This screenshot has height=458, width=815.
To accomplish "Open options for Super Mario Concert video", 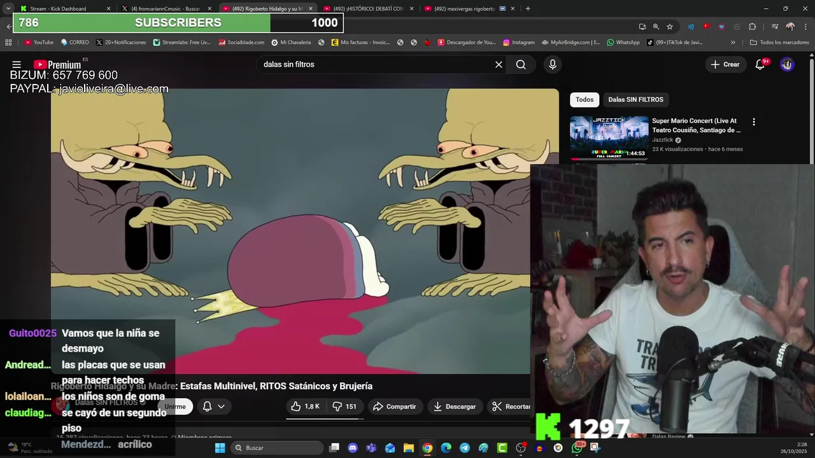I will tap(754, 121).
